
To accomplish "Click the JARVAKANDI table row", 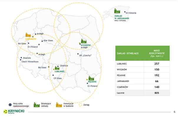I will click(x=142, y=81).
